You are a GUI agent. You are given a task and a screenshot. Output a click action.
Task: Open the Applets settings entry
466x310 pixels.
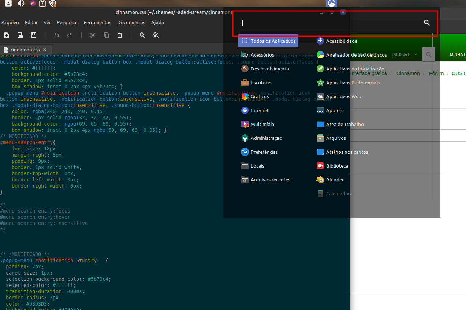(x=330, y=110)
